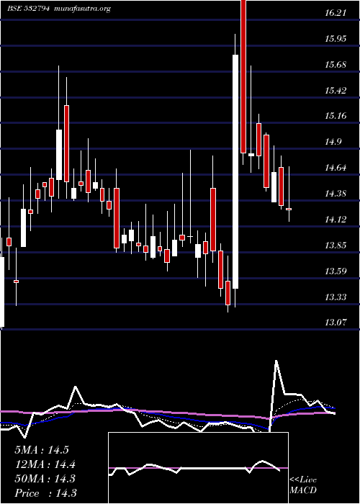Click the peak of the white indicator spike
The image size is (360, 504).
pyautogui.click(x=276, y=361)
